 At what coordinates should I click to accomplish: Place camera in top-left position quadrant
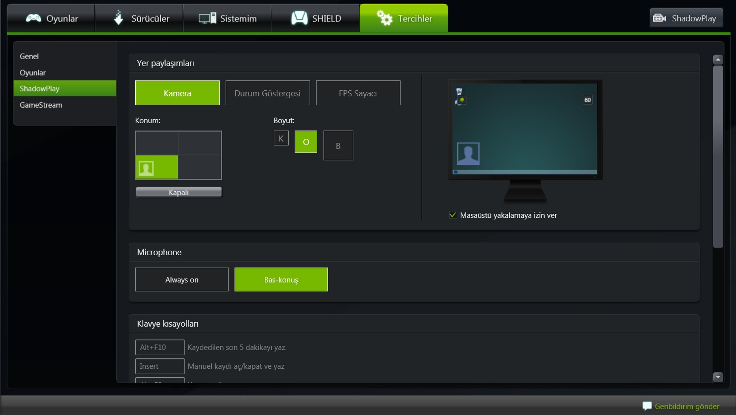[157, 143]
